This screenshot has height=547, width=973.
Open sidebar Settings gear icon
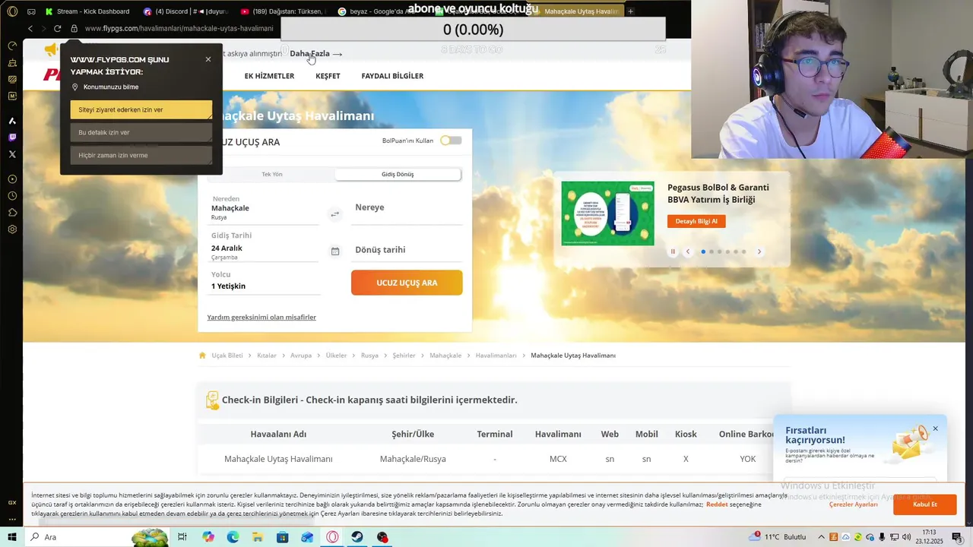point(12,229)
